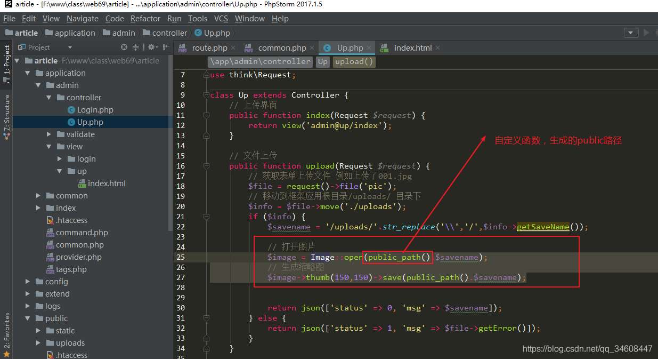Viewport: 658px width, 359px height.
Task: Click the Up class breadcrumb in editor
Action: [x=323, y=62]
